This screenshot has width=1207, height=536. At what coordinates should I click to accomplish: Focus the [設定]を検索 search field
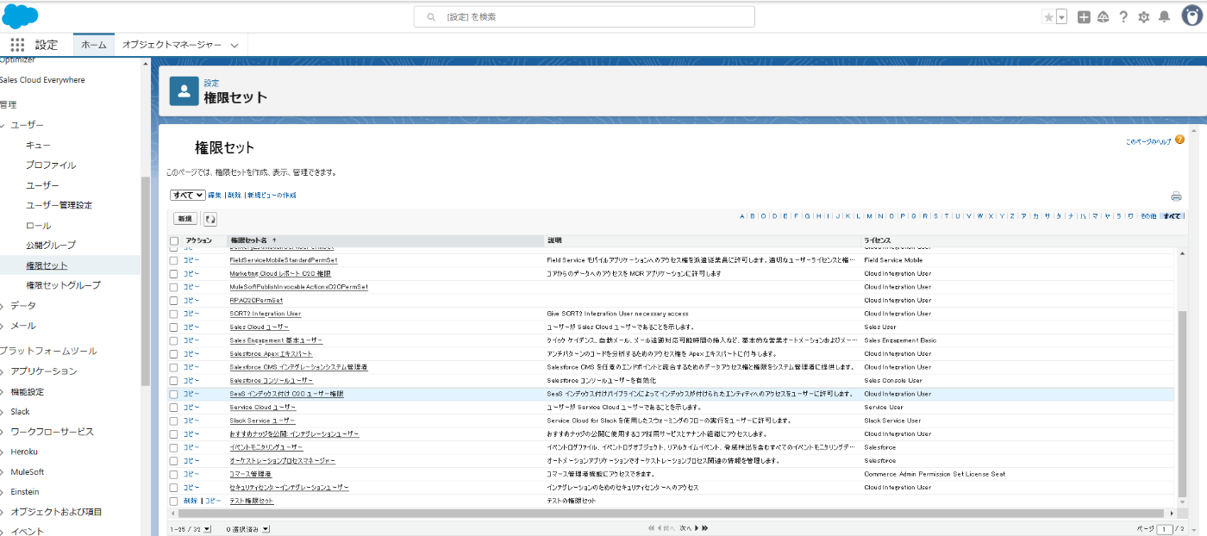(x=585, y=17)
